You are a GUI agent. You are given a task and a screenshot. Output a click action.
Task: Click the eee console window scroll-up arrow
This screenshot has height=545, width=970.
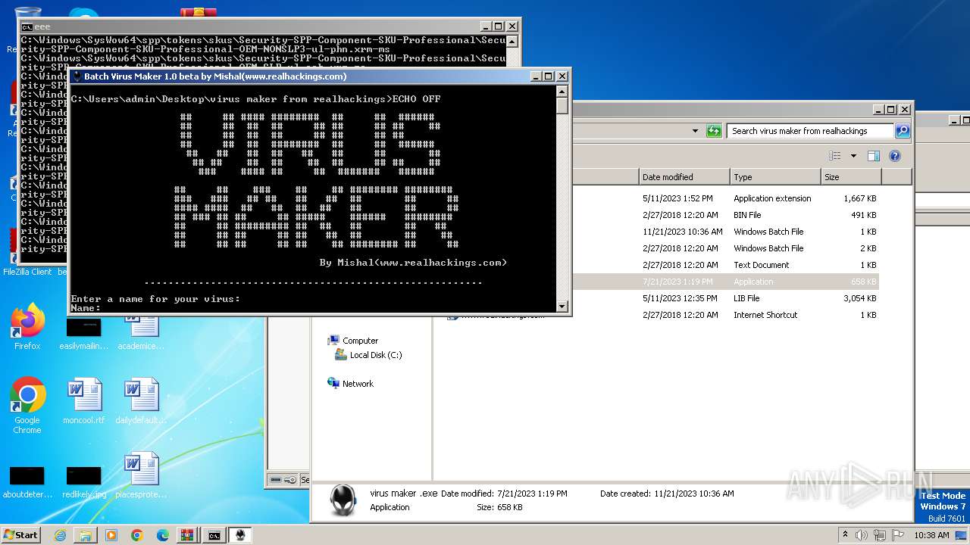coord(512,40)
